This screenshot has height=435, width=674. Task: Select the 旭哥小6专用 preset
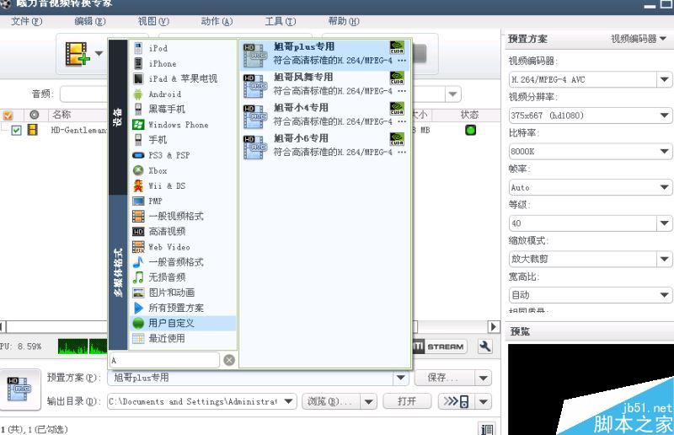click(324, 146)
